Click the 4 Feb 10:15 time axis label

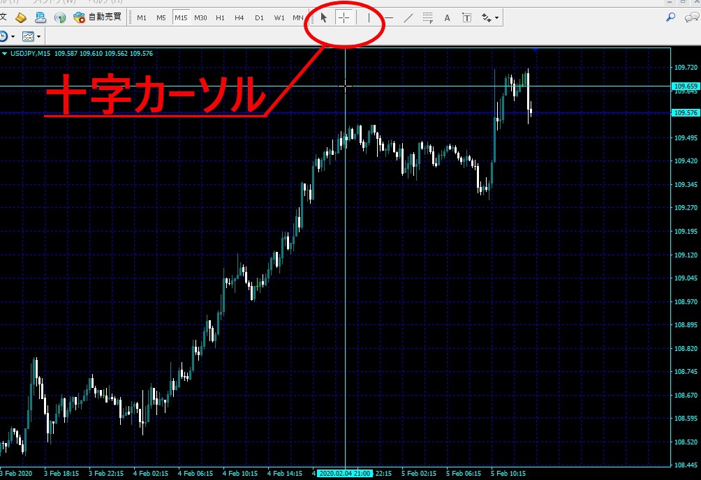tap(240, 473)
